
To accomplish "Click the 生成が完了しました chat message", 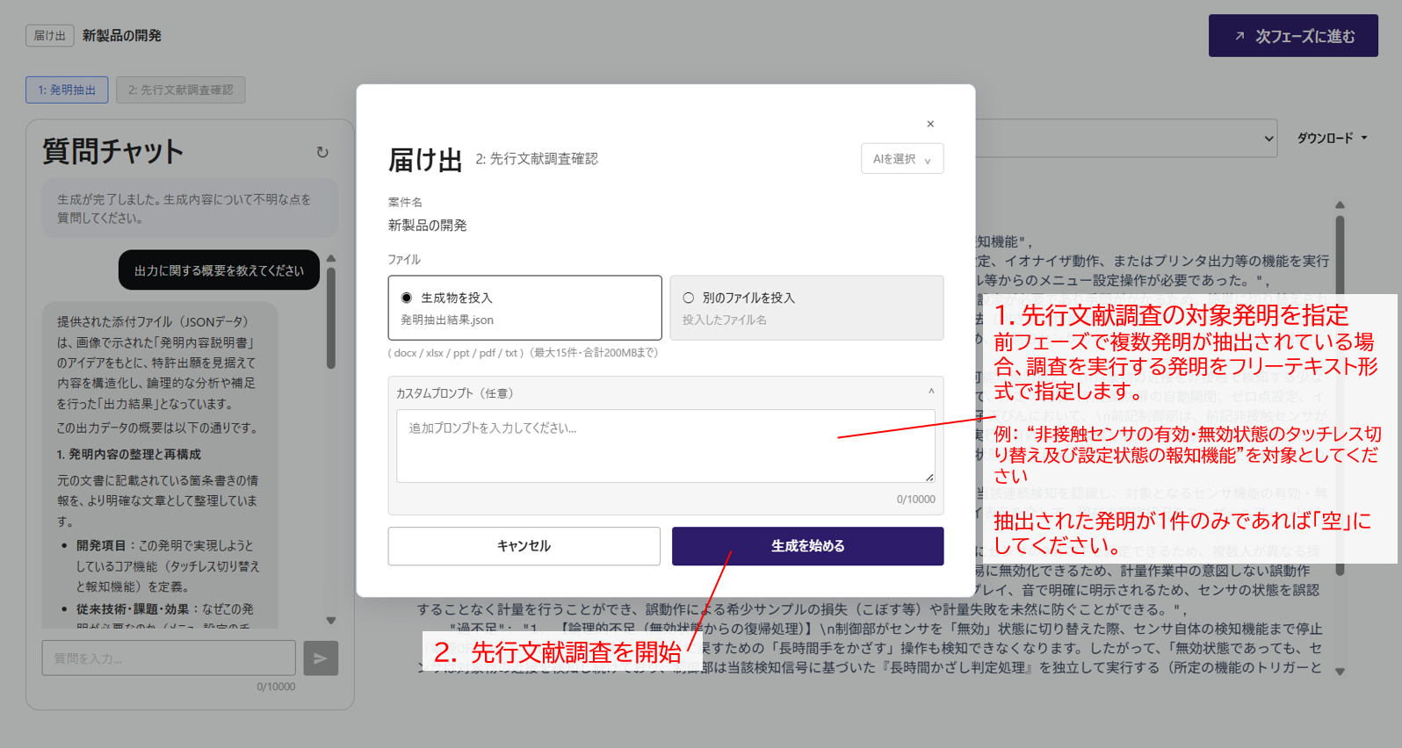I will click(190, 208).
